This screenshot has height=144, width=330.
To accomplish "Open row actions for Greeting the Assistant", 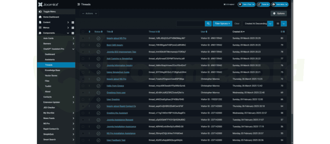I will 89,113.
